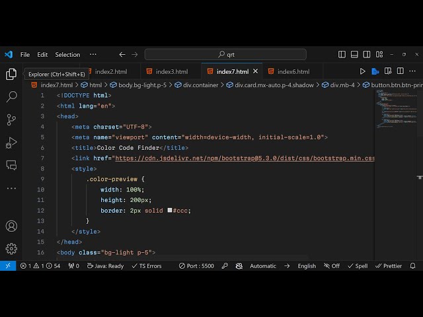This screenshot has height=317, width=423.
Task: Open the Explorer panel in activity bar
Action: tap(11, 74)
